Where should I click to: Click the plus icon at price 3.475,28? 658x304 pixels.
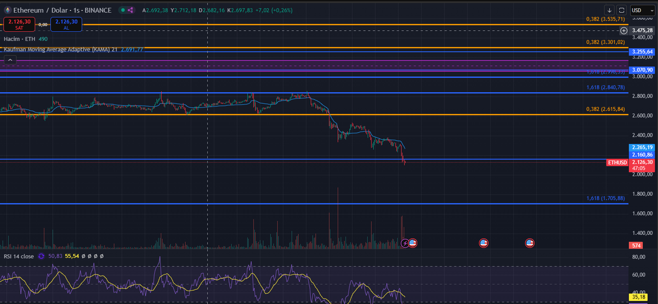[623, 30]
